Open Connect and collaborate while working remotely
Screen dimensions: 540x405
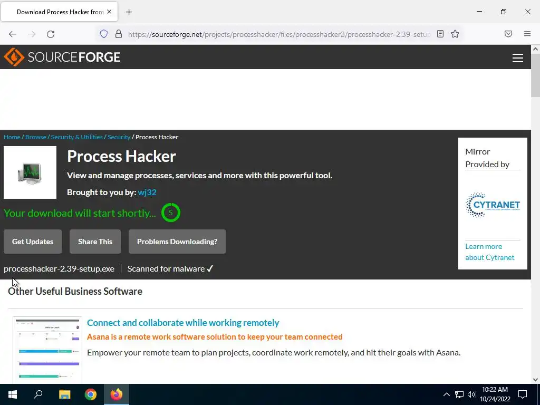[x=183, y=323]
